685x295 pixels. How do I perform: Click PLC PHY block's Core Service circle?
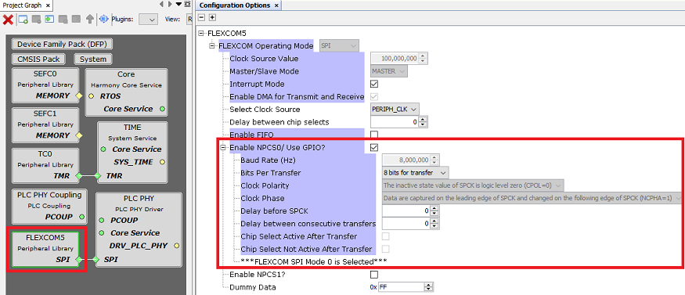pyautogui.click(x=101, y=233)
